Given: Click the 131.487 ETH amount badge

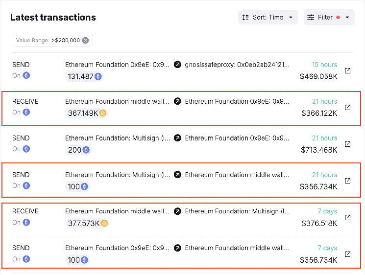Looking at the screenshot, I should point(84,76).
